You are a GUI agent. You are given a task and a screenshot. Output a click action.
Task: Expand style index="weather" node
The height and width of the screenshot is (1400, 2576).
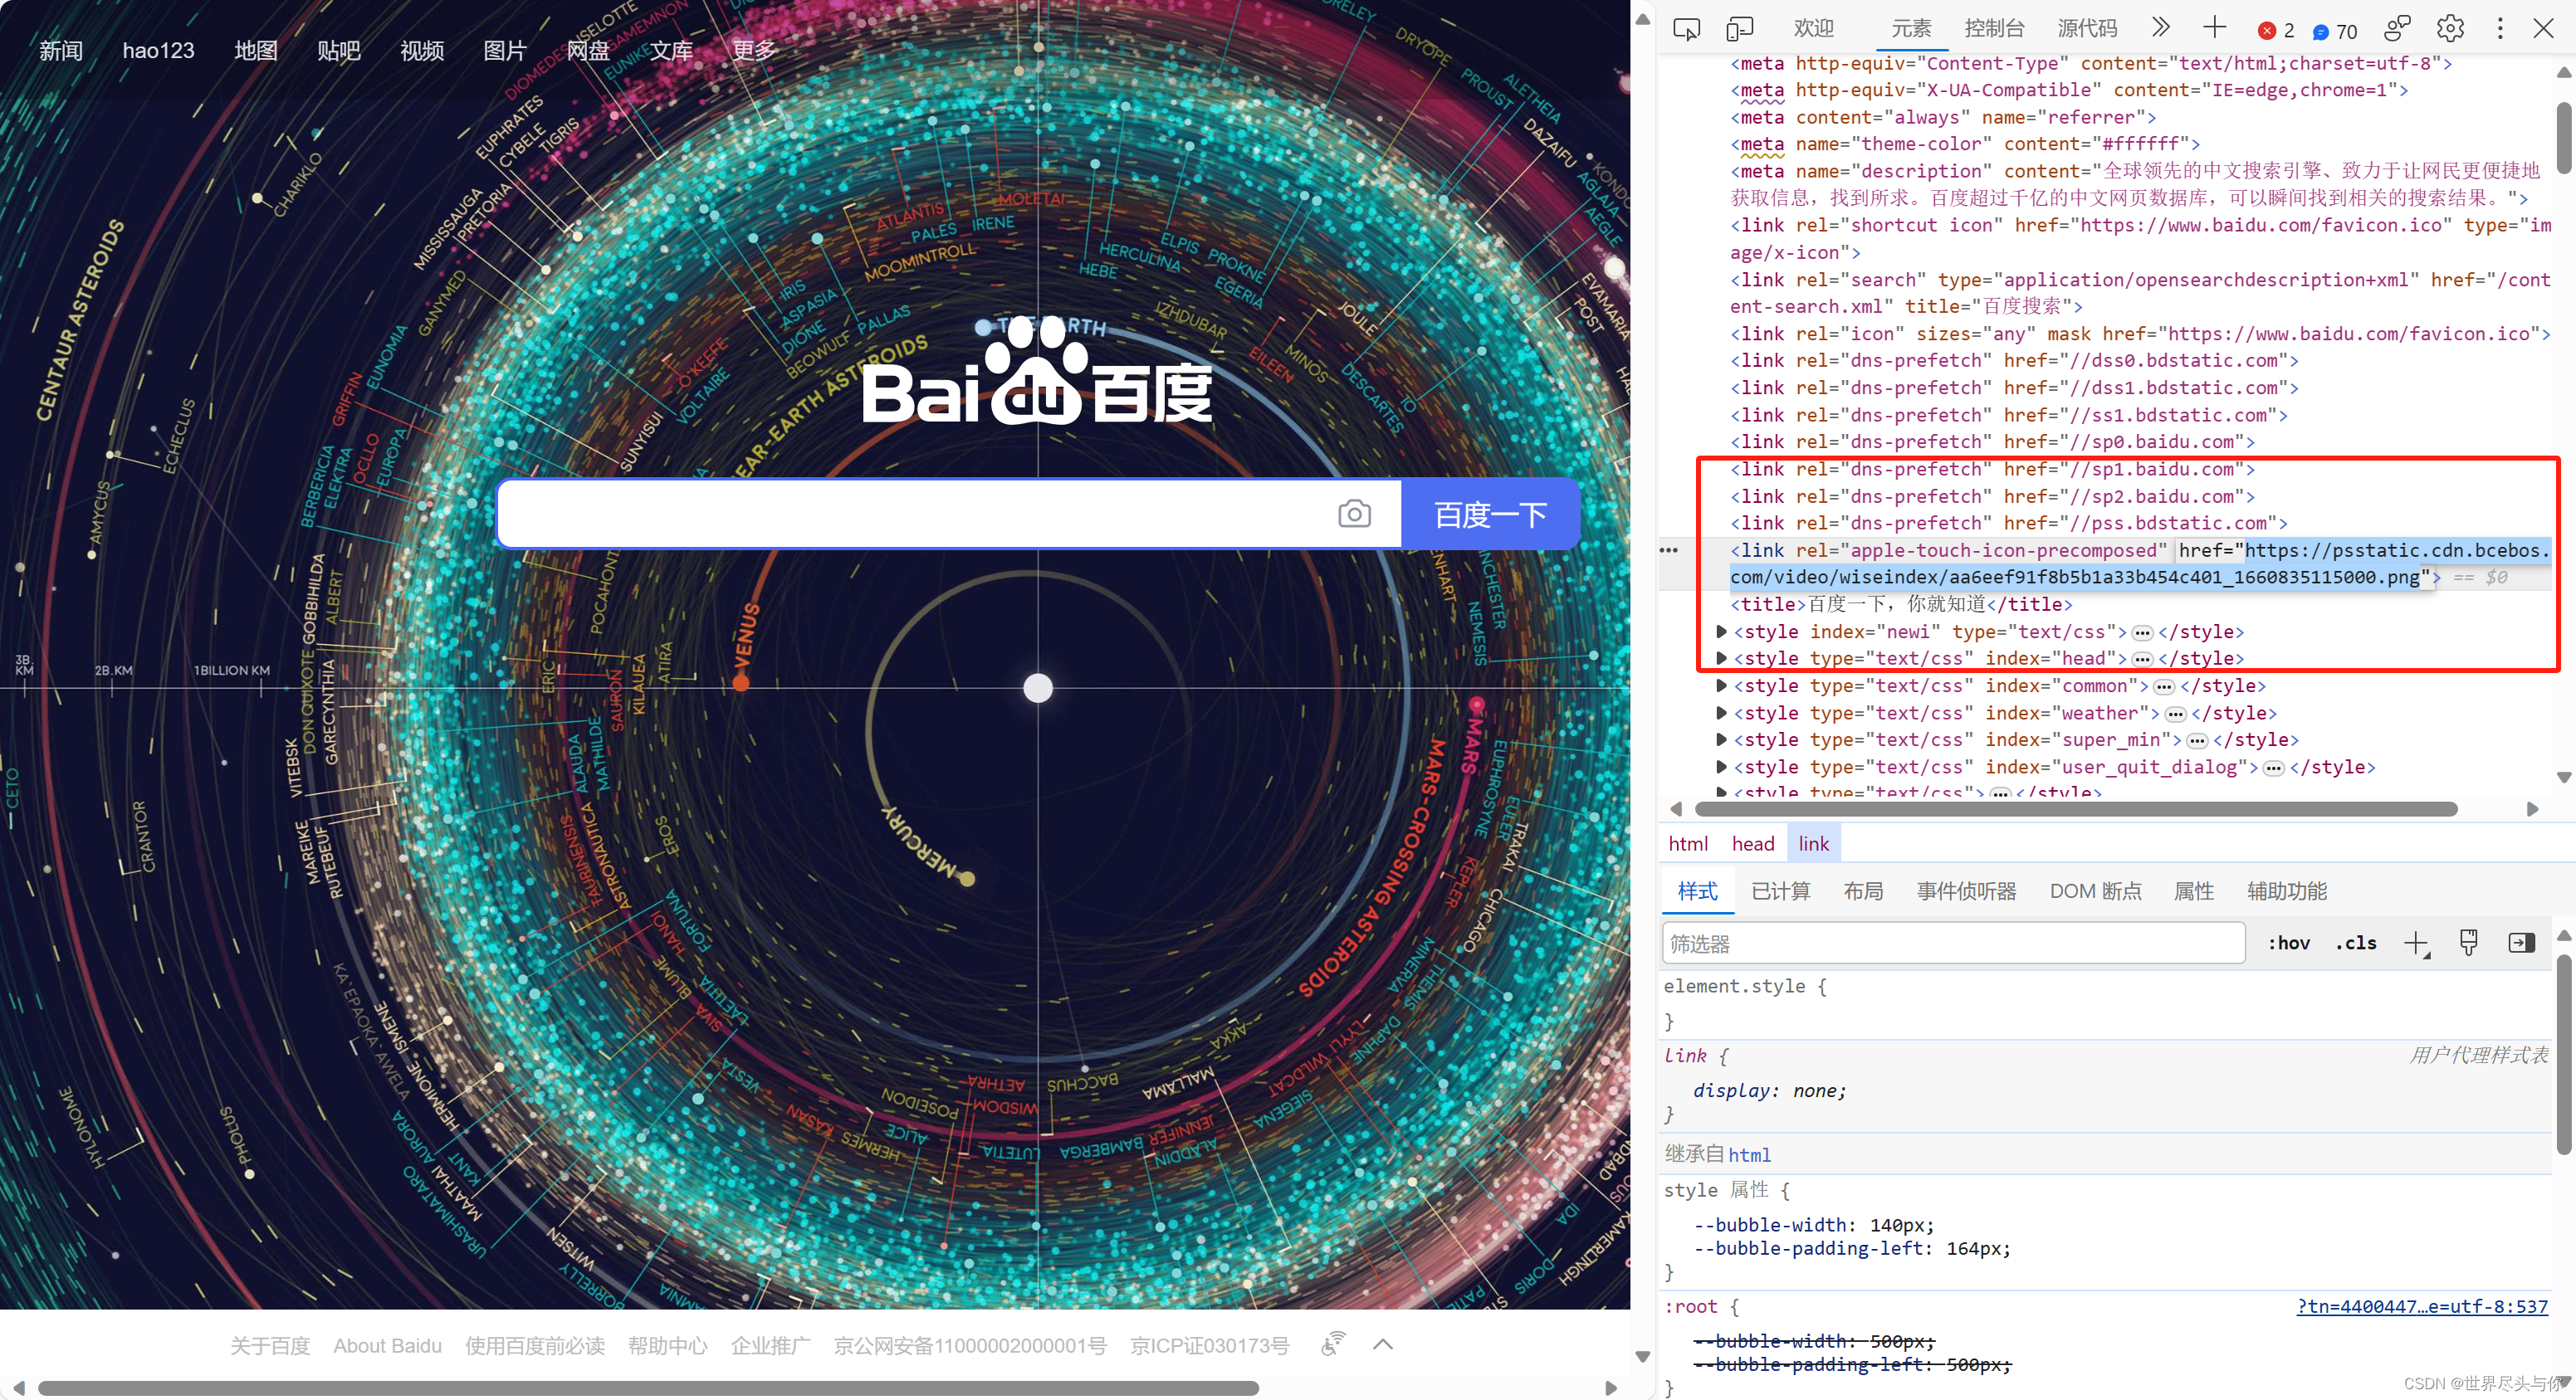point(1721,713)
